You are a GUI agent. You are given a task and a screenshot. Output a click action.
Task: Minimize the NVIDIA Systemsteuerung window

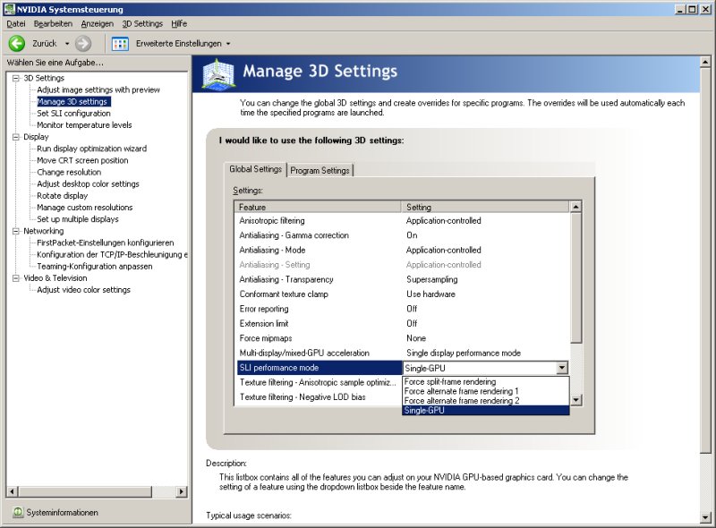coord(680,9)
